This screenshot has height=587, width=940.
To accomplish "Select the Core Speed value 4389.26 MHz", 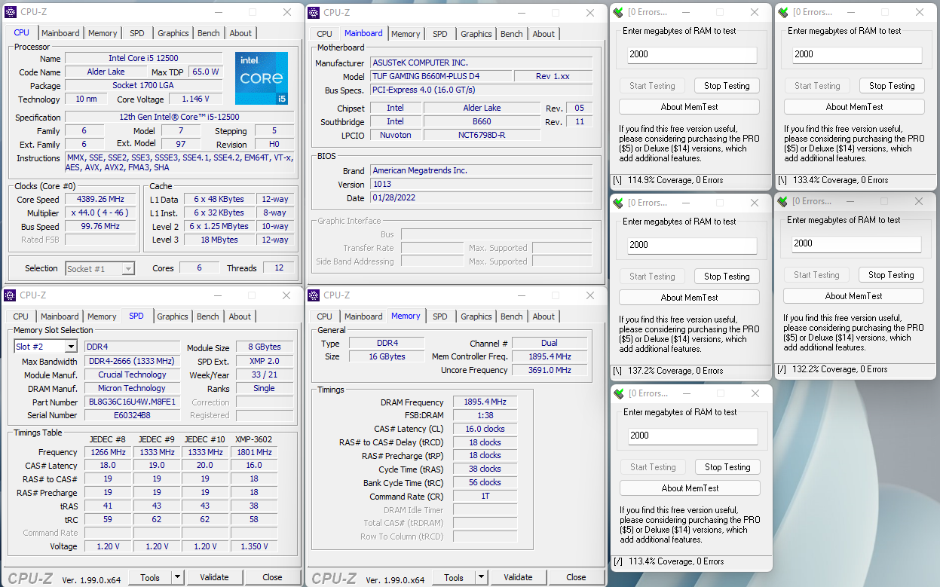I will point(100,200).
